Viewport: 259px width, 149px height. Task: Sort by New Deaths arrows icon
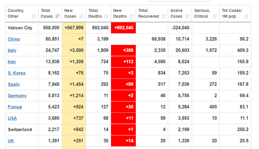click(x=131, y=16)
